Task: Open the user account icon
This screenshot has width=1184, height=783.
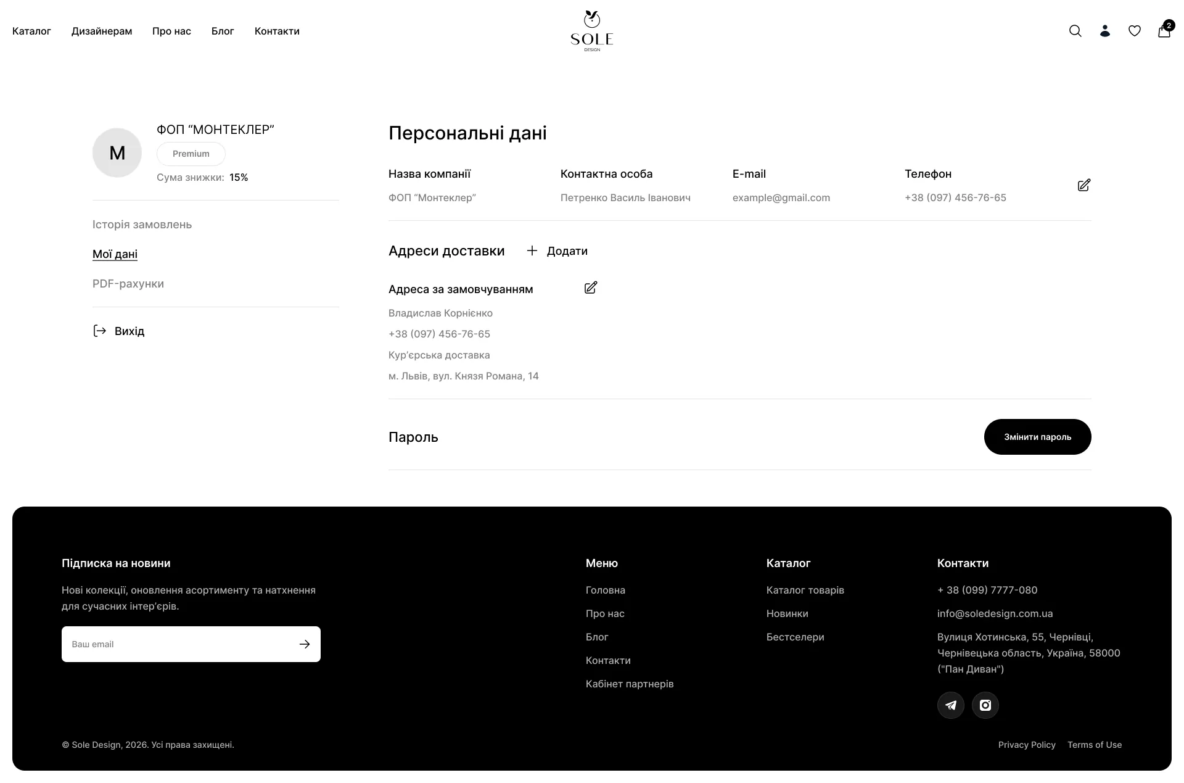Action: (1104, 31)
